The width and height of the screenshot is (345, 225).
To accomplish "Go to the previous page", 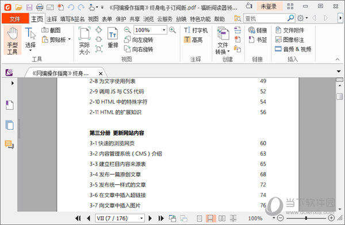I will tap(89, 218).
